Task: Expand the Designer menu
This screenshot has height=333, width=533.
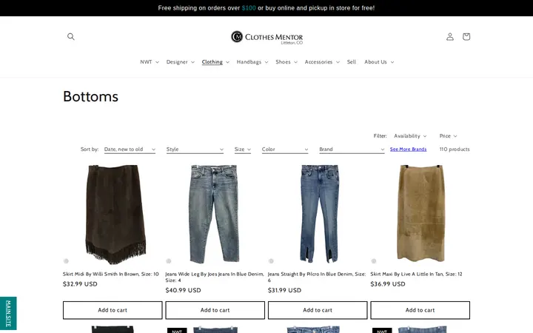Action: 180,62
